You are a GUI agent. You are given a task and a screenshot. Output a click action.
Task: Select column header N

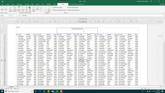(83, 21)
